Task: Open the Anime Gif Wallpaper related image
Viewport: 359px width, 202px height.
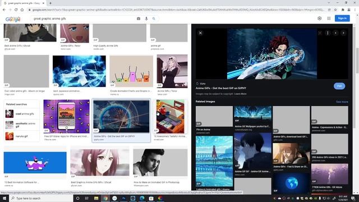Action: click(x=253, y=114)
